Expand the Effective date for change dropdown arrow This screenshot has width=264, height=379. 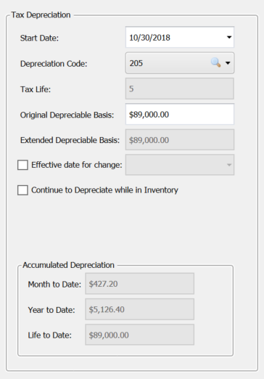(229, 165)
